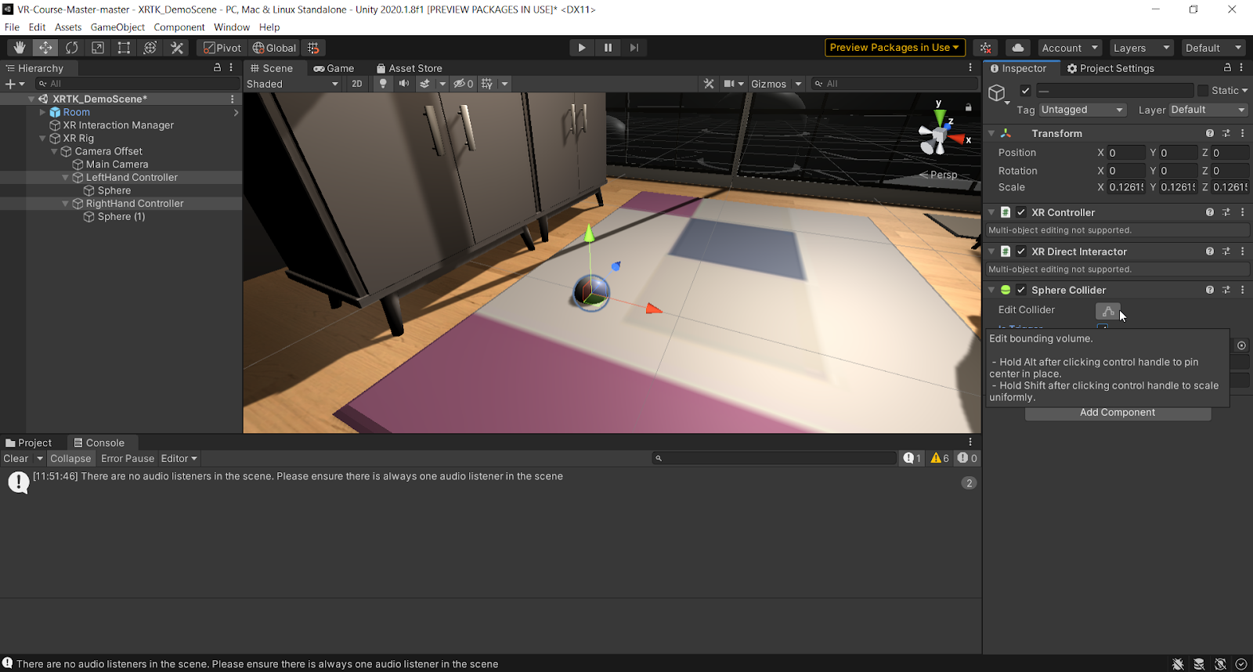Open the Layers dropdown
The width and height of the screenshot is (1253, 672).
click(1141, 48)
